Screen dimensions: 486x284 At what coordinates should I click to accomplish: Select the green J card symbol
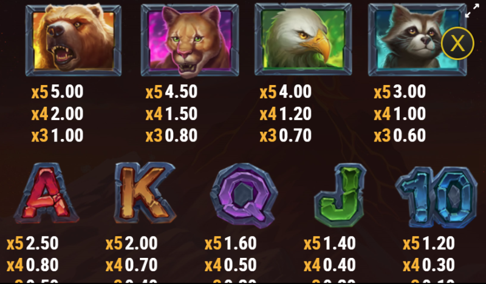pyautogui.click(x=340, y=195)
